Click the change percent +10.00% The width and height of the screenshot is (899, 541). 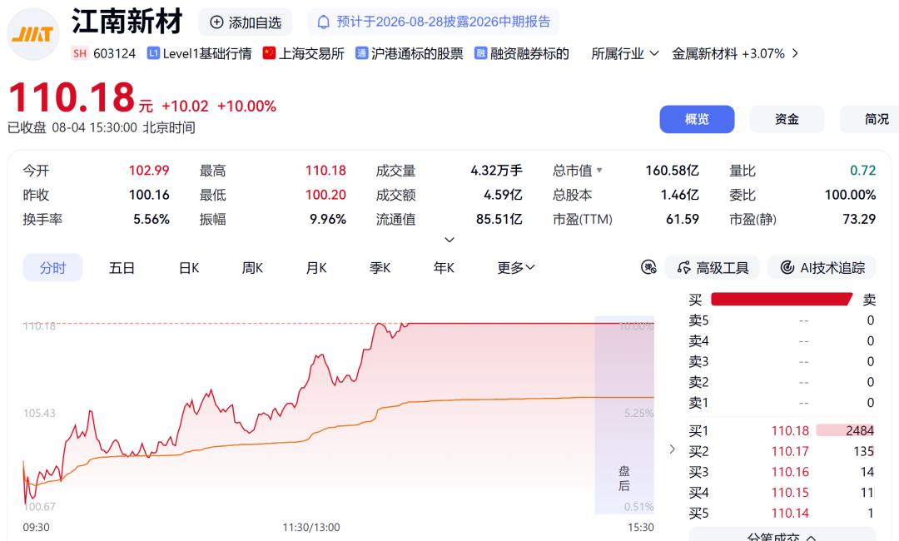(247, 107)
